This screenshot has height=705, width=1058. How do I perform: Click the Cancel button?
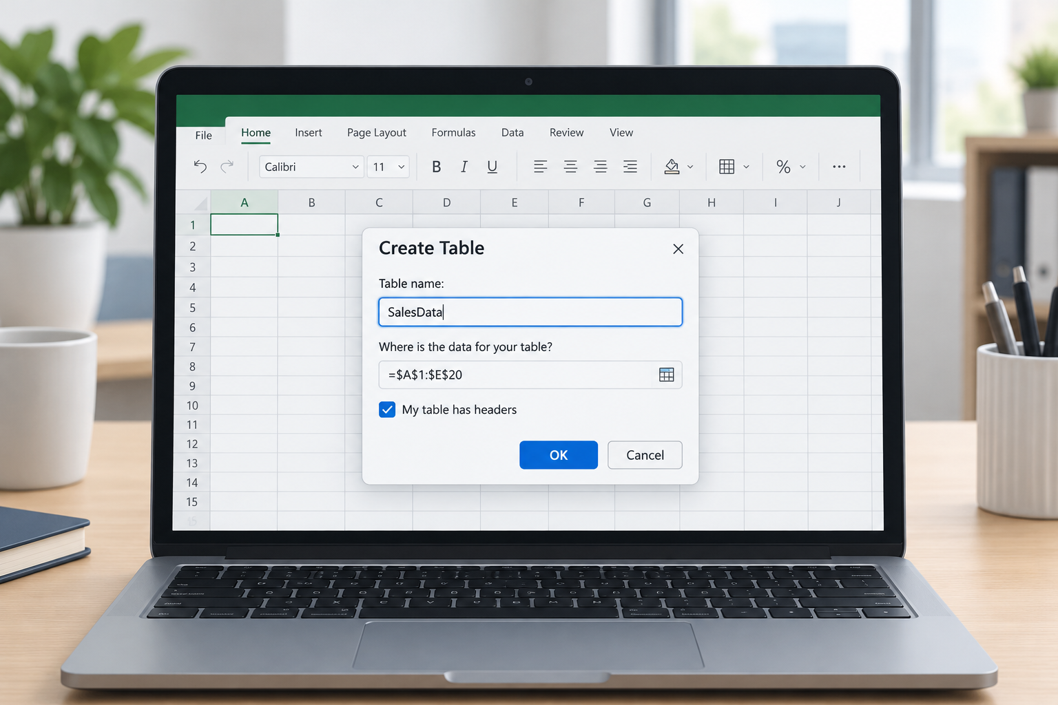click(x=645, y=455)
